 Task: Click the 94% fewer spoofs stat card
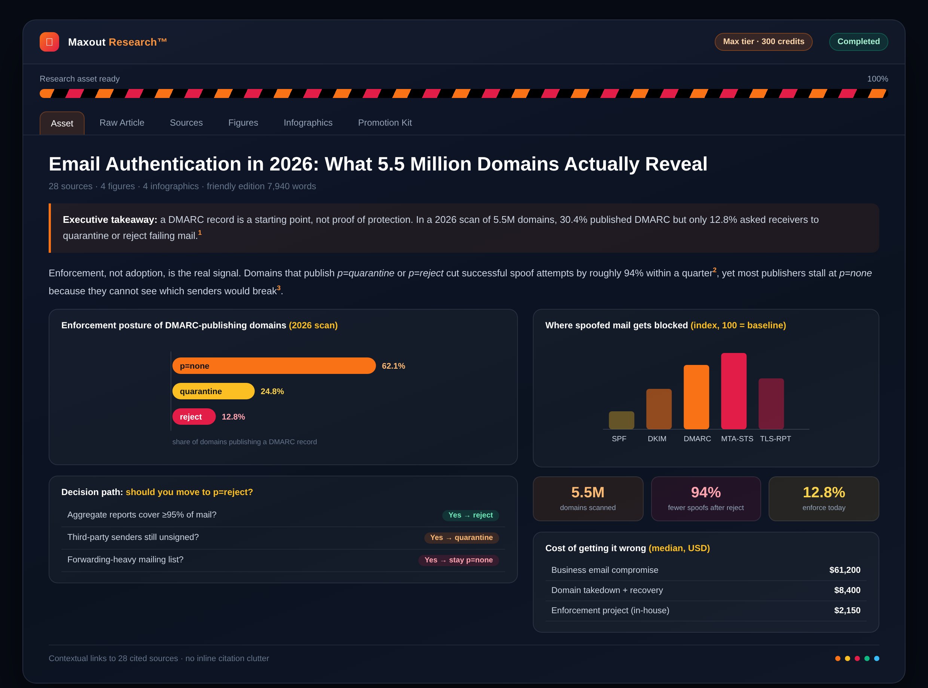706,498
